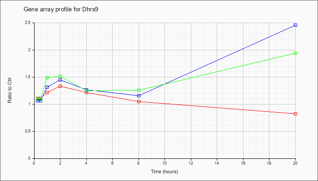Screen dimensions: 318x181
Task: Click the green data marker at 20 hours
Action: [295, 53]
